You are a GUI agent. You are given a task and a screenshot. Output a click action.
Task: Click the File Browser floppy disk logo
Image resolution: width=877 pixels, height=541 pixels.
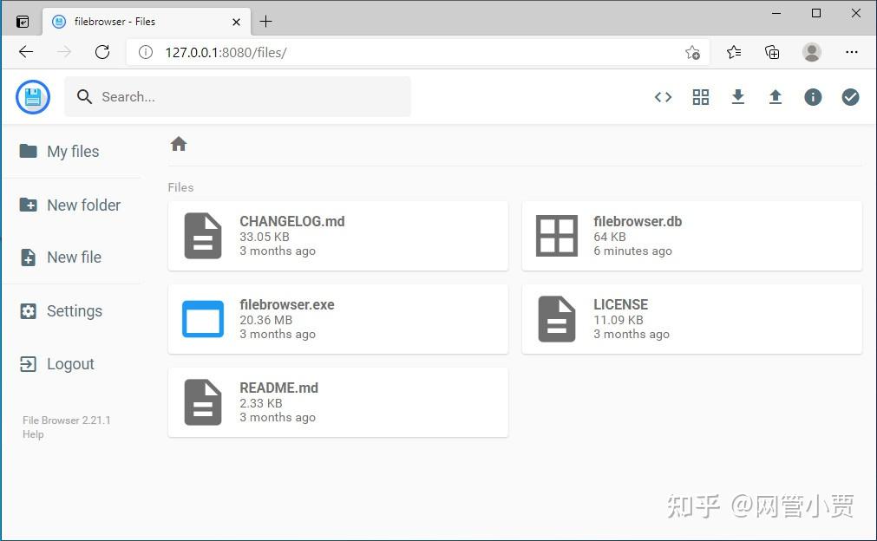tap(32, 96)
